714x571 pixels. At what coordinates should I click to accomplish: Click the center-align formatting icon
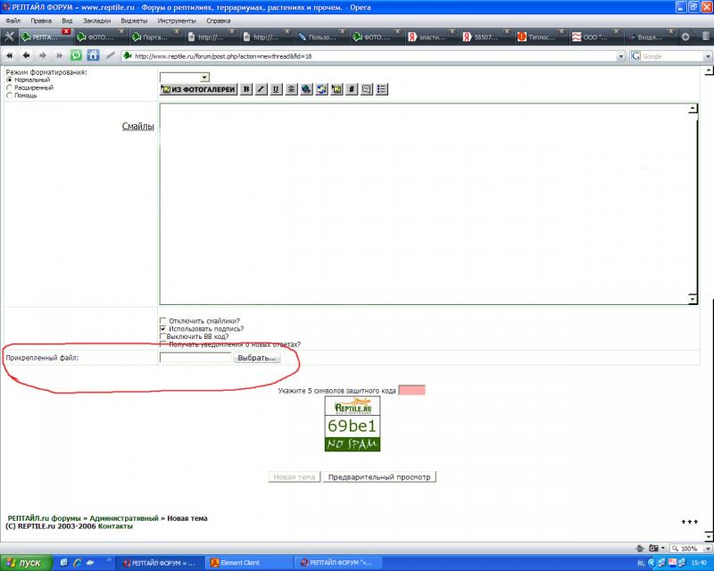pyautogui.click(x=291, y=89)
